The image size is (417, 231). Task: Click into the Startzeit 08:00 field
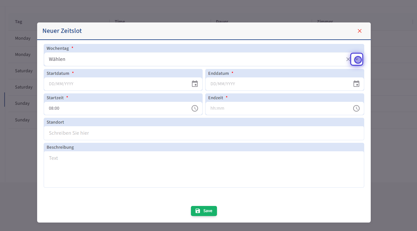[x=117, y=108]
